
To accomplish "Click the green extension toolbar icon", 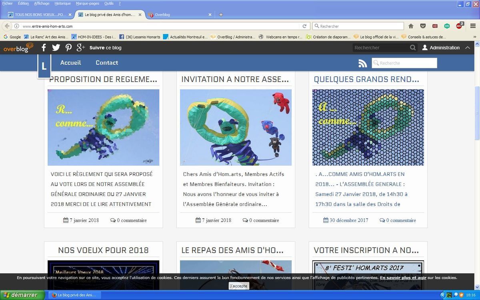I will [x=447, y=26].
